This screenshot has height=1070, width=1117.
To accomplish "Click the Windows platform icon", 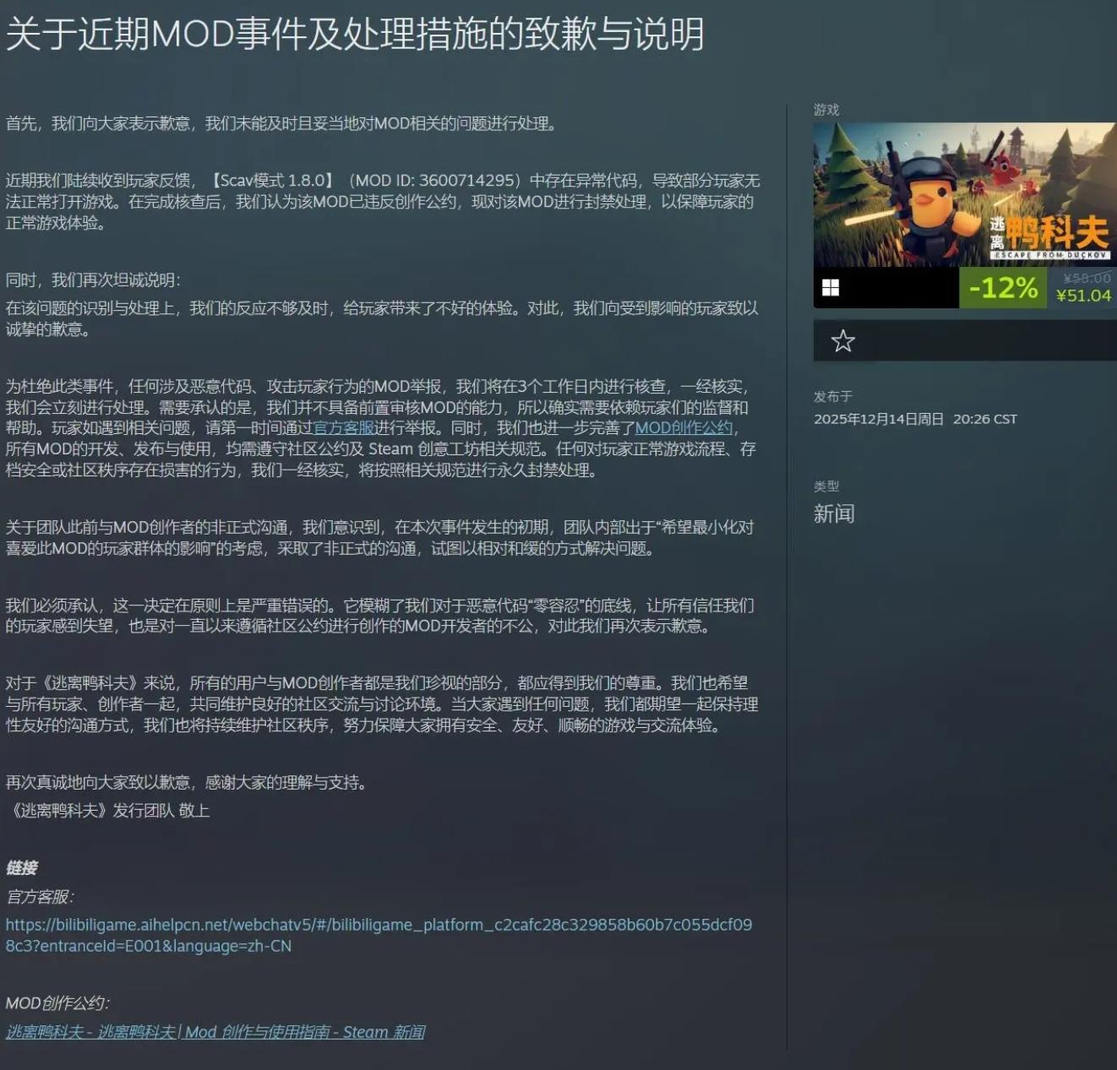I will (x=831, y=288).
